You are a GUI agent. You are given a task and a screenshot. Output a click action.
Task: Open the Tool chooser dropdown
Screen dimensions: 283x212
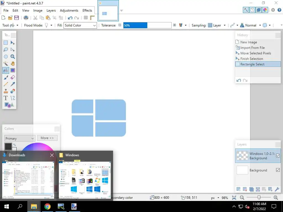coord(17,25)
